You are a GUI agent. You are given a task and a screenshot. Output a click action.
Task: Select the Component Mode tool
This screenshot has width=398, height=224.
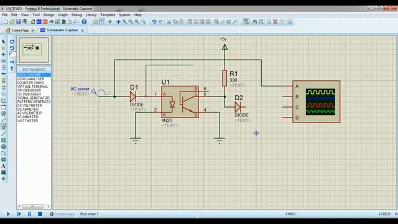point(3,48)
